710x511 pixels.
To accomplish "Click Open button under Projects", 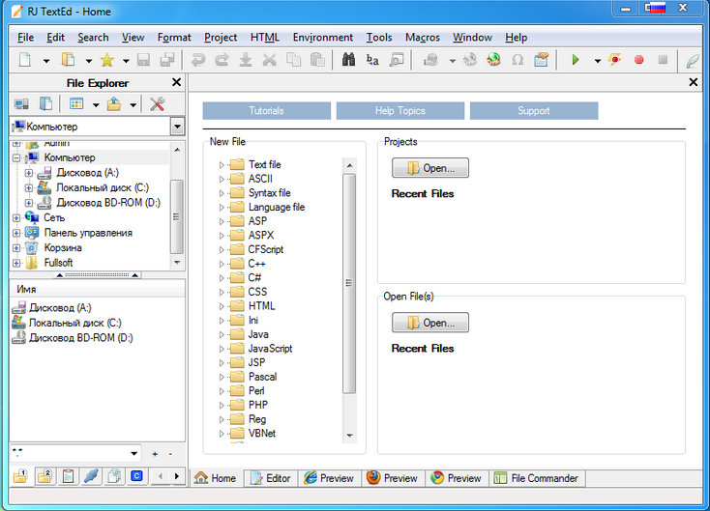I will [430, 168].
